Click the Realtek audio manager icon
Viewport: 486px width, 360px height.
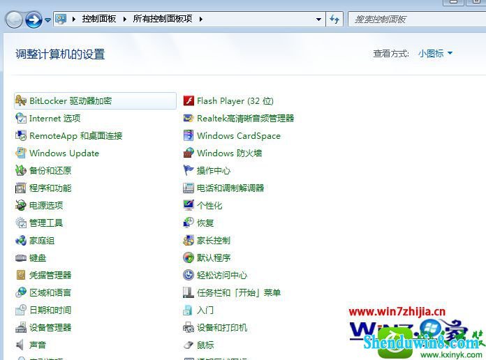tap(189, 118)
